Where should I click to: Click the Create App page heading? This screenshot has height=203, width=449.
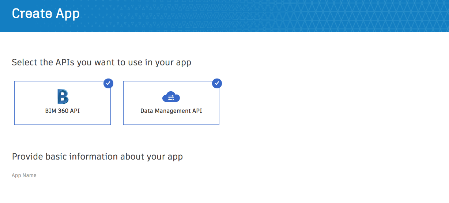[46, 14]
